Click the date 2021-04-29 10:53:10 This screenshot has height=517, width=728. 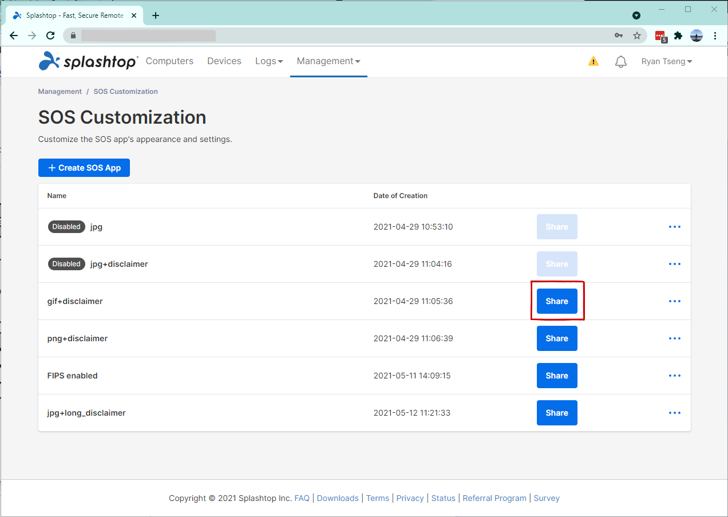413,227
